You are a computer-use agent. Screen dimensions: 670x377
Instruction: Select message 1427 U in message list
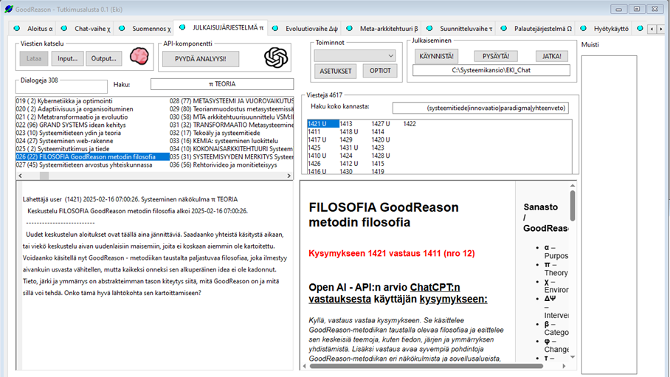[x=380, y=123]
